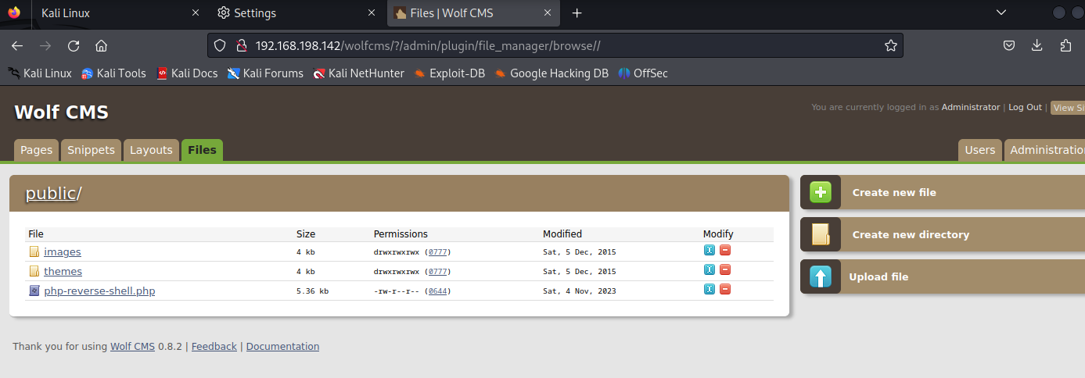
Task: Click the red delete icon for themes folder
Action: (725, 270)
